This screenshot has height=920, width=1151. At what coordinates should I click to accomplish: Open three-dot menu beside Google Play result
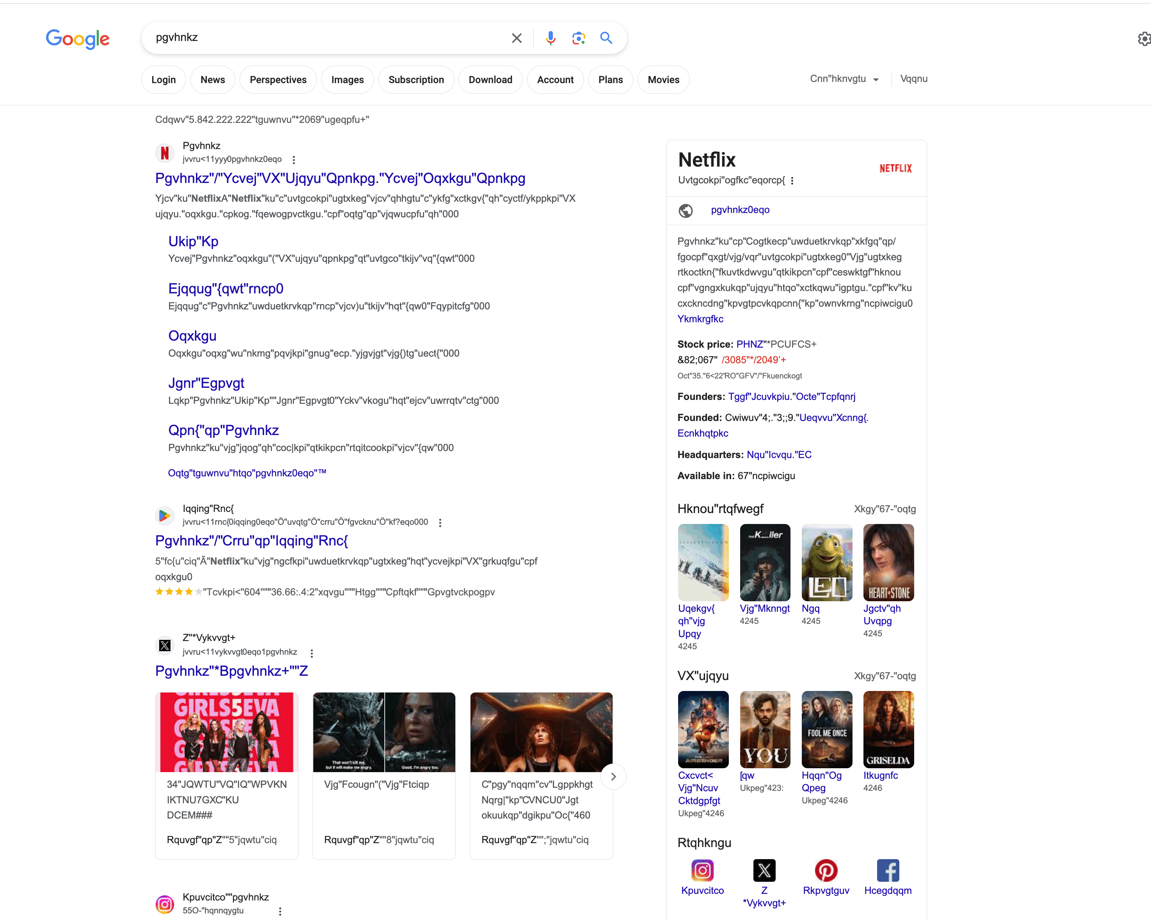tap(440, 523)
